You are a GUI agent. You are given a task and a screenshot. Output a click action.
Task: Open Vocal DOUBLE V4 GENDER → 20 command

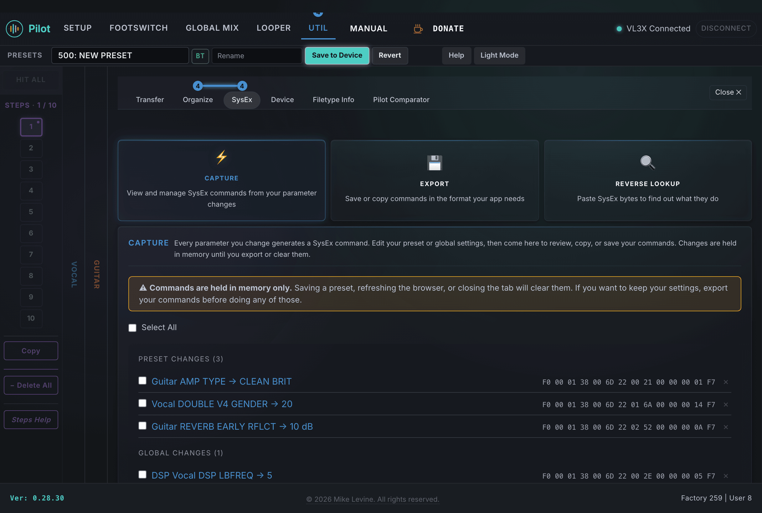coord(222,404)
